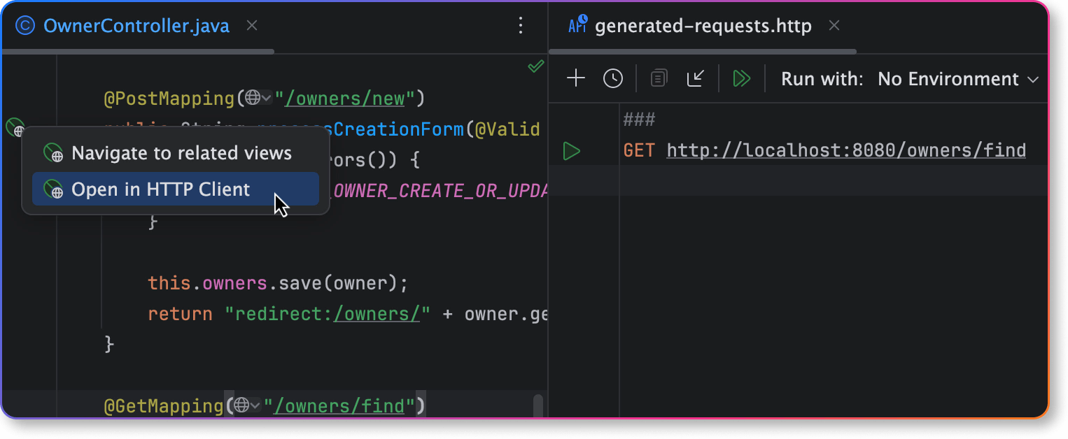This screenshot has width=1068, height=439.
Task: Click the @Valid annotation
Action: tap(507, 129)
